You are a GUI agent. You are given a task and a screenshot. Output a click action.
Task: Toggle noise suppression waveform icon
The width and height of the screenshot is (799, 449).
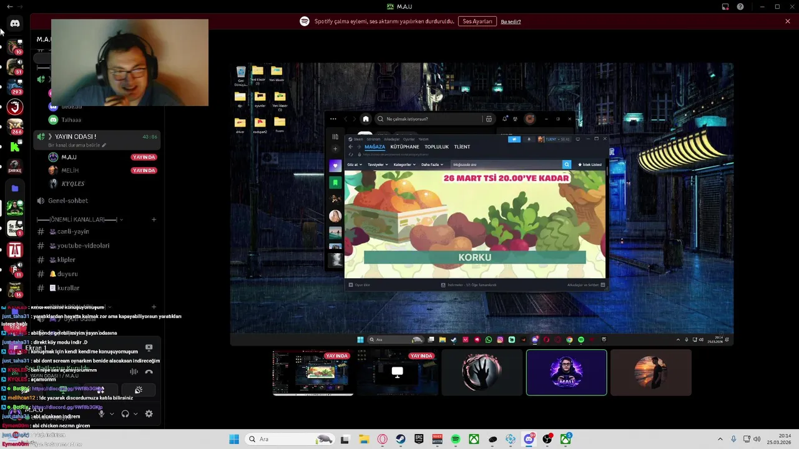(134, 372)
